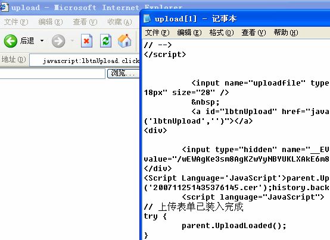Viewport: 330px width, 240px height.
Task: Click the comment // 上传表单已装入完成 in Notepad
Action: (194, 207)
